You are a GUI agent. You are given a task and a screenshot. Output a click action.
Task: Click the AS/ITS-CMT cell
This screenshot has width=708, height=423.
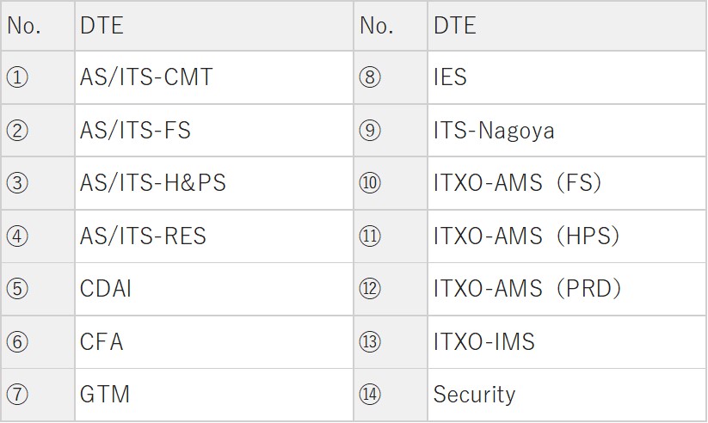tap(146, 77)
